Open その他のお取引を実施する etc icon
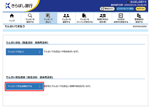 point(121,16)
